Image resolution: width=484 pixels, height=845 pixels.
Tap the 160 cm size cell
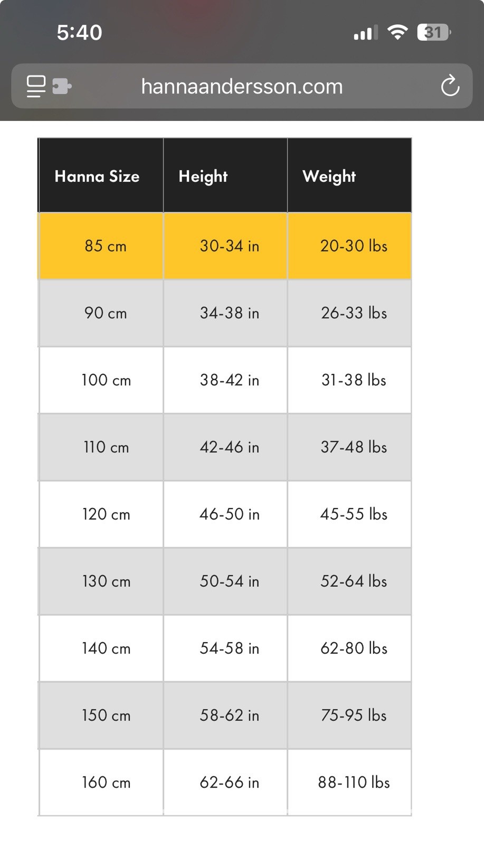(101, 783)
